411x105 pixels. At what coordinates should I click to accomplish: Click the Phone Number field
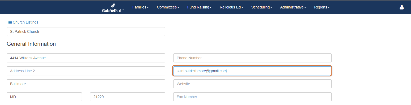coord(252,58)
